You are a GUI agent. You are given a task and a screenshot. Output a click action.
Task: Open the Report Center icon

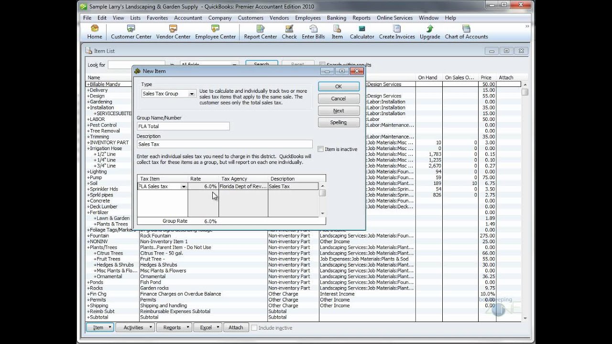point(260,32)
